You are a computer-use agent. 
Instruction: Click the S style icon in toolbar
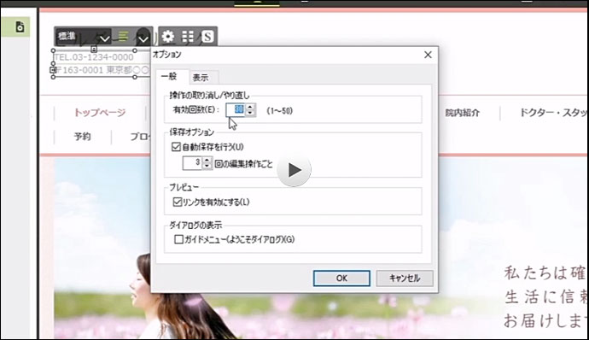(207, 37)
